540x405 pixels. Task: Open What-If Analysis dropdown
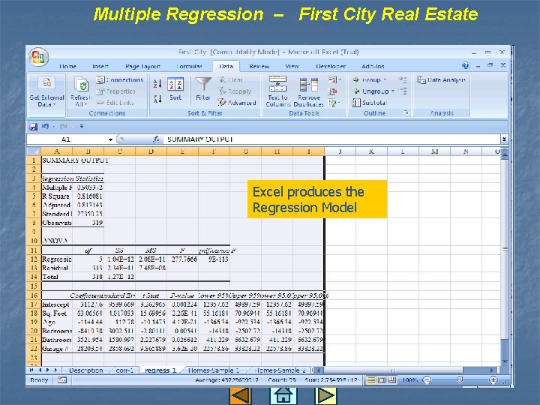tap(334, 103)
